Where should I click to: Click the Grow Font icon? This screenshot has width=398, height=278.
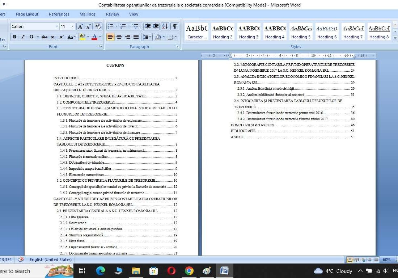tap(80, 26)
